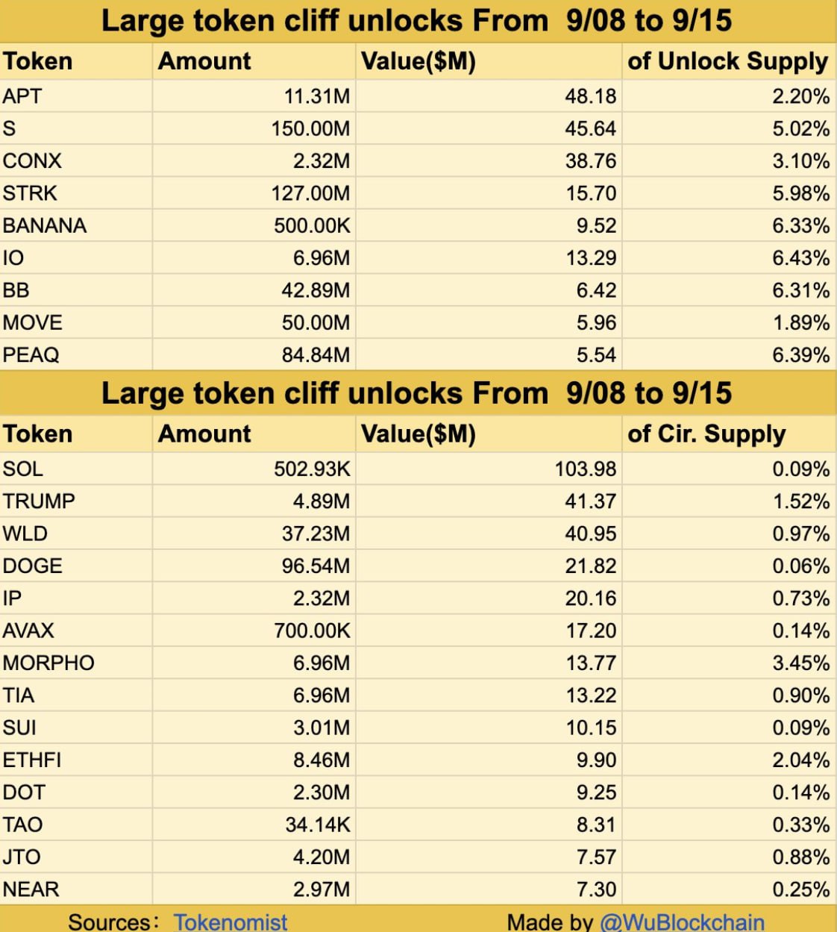This screenshot has height=932, width=837.
Task: Click the DOGE amount cell 96.54M
Action: pyautogui.click(x=254, y=566)
